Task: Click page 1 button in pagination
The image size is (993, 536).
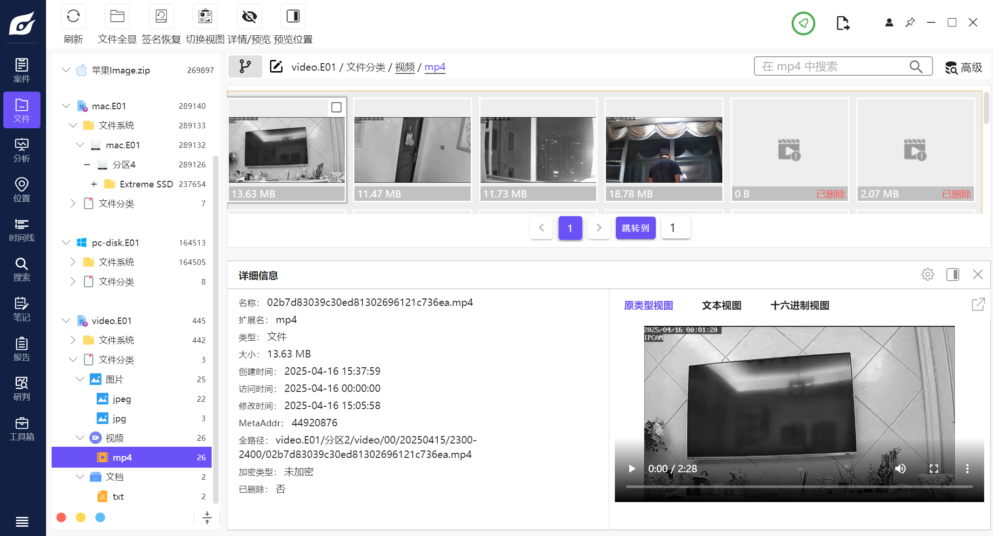Action: coord(570,228)
